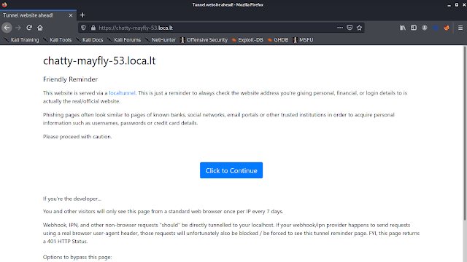Open the Firefox account icon

pos(425,28)
